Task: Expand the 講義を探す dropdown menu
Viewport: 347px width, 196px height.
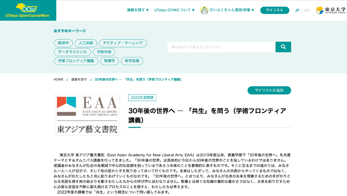Action: click(x=138, y=10)
